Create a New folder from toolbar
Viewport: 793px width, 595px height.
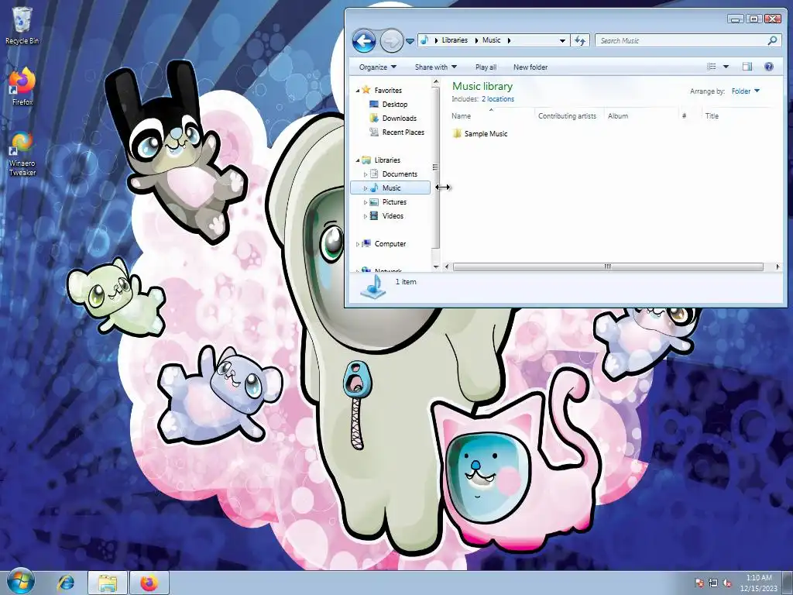(530, 67)
